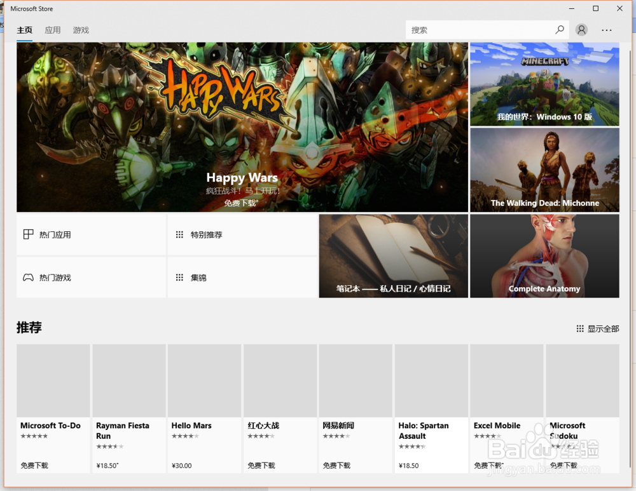
Task: Open the user account icon
Action: point(581,30)
